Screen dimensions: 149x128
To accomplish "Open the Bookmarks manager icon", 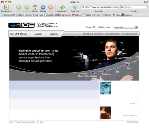I will click(x=6, y=7).
